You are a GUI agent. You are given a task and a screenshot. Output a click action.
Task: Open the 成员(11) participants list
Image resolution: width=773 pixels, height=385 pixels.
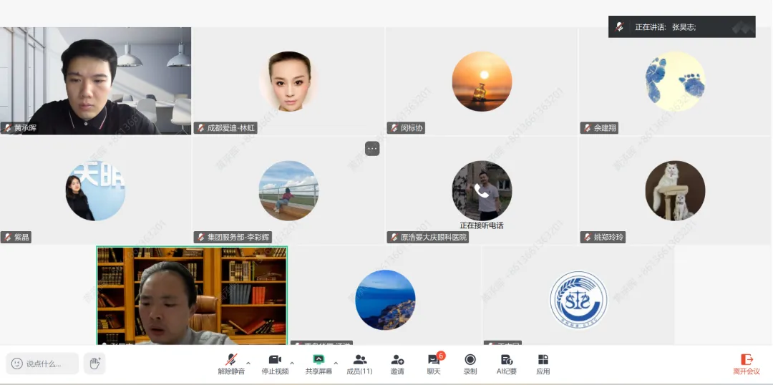[x=359, y=364]
